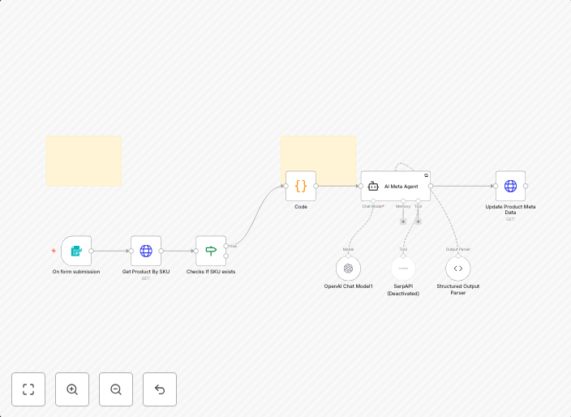Viewport: 571px width, 417px height.
Task: Select the AI Meta Agent node
Action: 395,186
